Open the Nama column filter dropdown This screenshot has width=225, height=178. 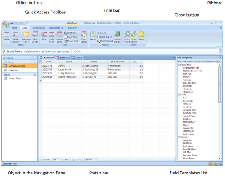coord(80,62)
